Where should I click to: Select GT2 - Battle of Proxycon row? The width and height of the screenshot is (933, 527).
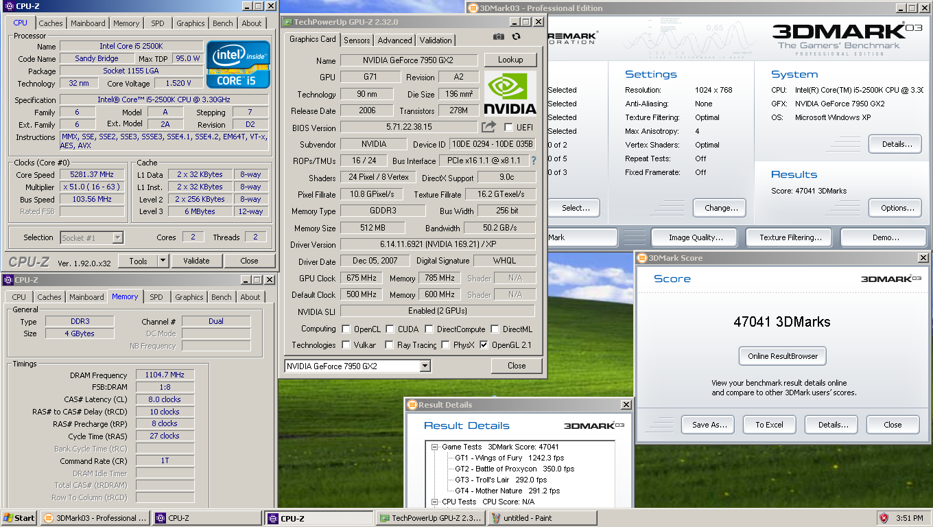point(515,469)
